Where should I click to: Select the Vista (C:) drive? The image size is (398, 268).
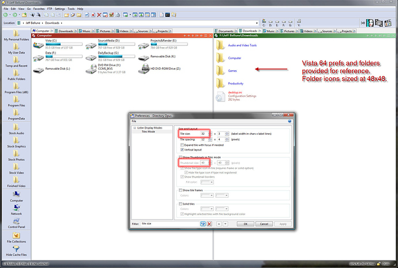click(58, 44)
